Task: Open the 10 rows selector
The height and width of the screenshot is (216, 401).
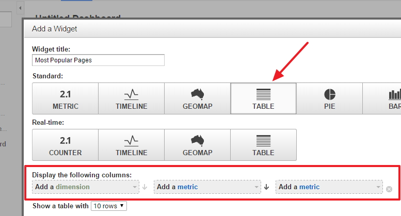Action: (109, 206)
